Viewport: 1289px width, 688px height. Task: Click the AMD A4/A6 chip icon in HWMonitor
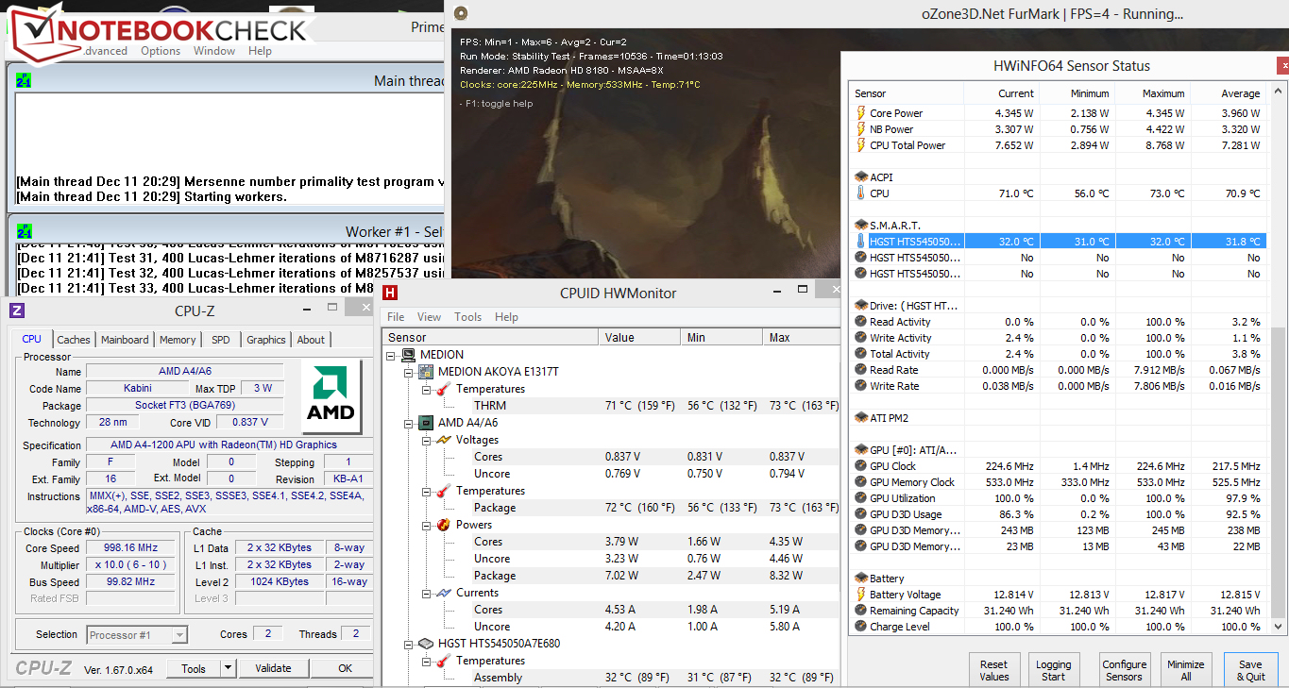[x=426, y=423]
